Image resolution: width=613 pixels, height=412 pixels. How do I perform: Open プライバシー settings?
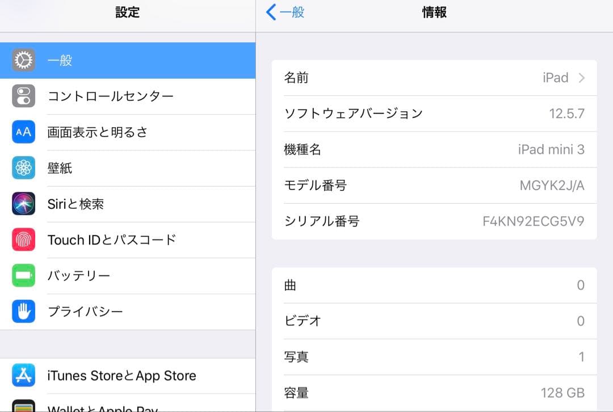coord(128,312)
